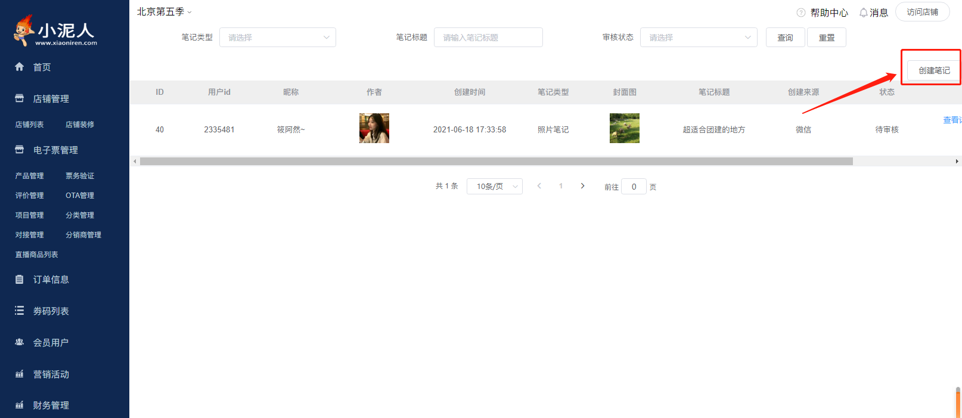Open 店铺装修 in the sidebar
This screenshot has height=418, width=962.
click(x=80, y=125)
